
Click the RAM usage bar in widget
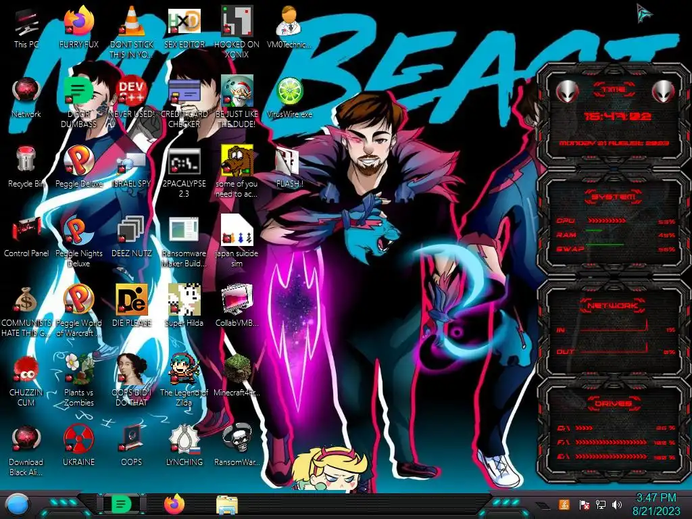coord(594,230)
